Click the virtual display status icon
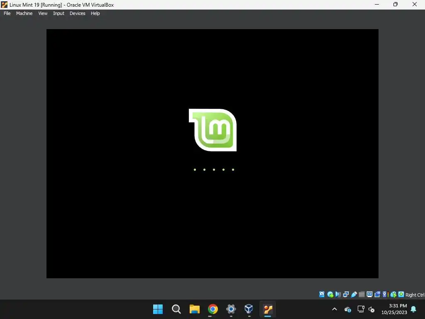 coord(369,294)
